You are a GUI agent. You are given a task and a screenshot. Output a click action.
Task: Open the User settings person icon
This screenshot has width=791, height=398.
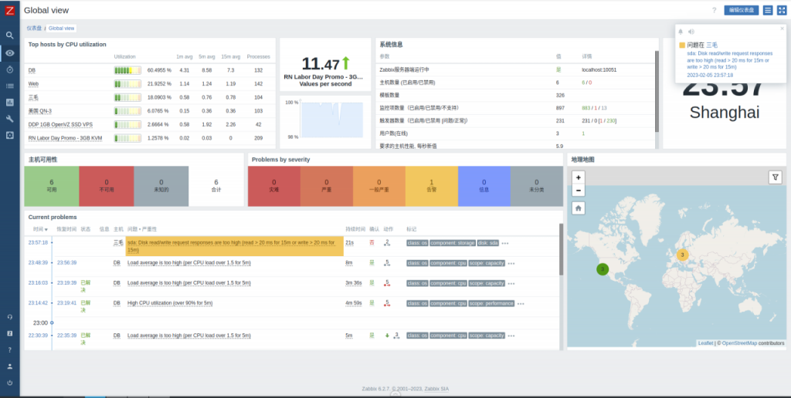point(9,366)
